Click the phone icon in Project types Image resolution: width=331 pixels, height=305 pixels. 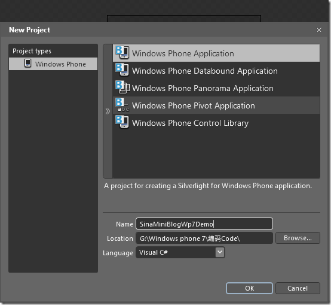(27, 64)
